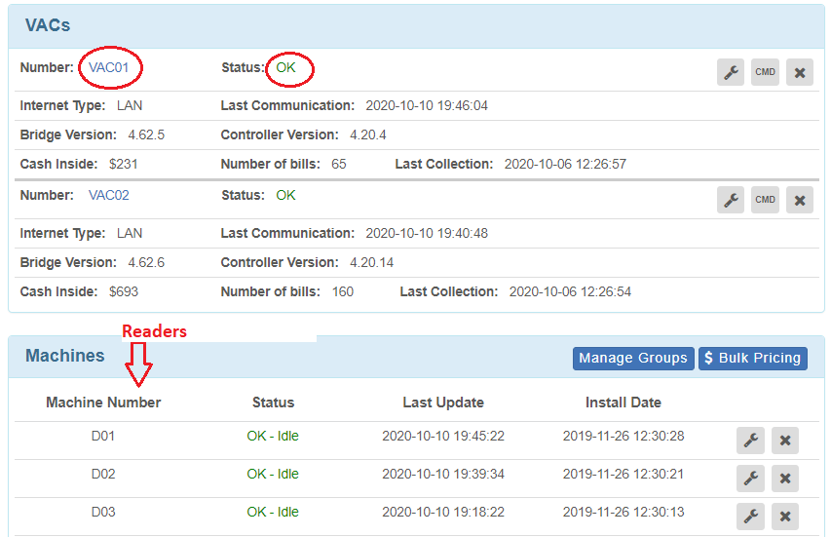The width and height of the screenshot is (831, 537).
Task: Select machine number D02
Action: click(103, 474)
